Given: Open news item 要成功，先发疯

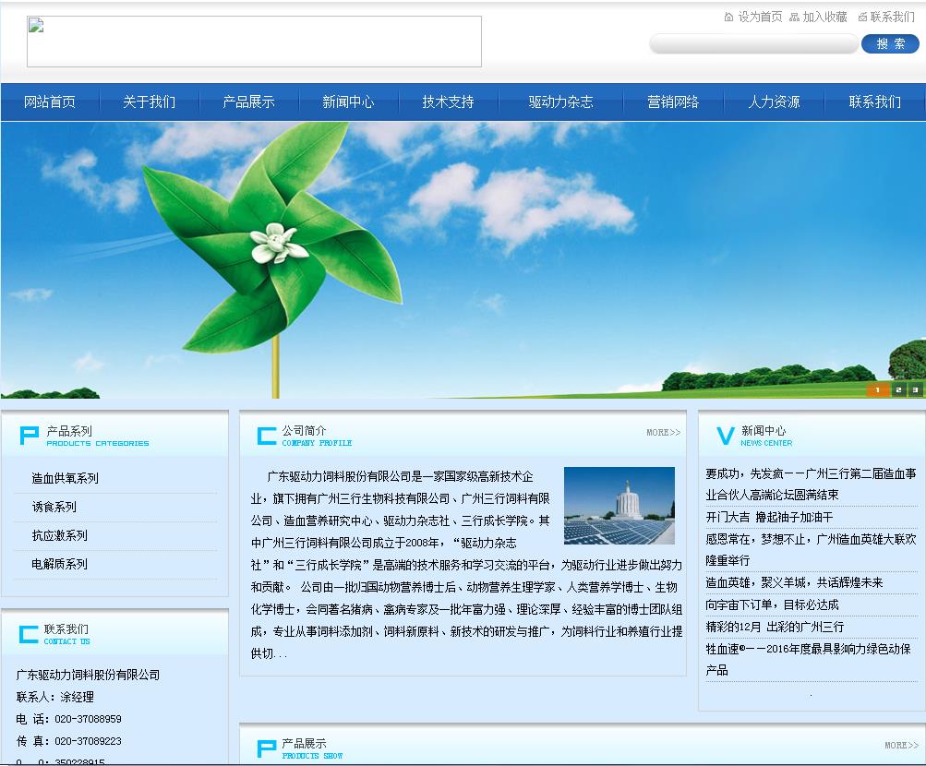Looking at the screenshot, I should (x=811, y=485).
